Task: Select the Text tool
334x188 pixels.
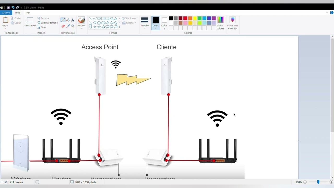Action: tap(73, 20)
